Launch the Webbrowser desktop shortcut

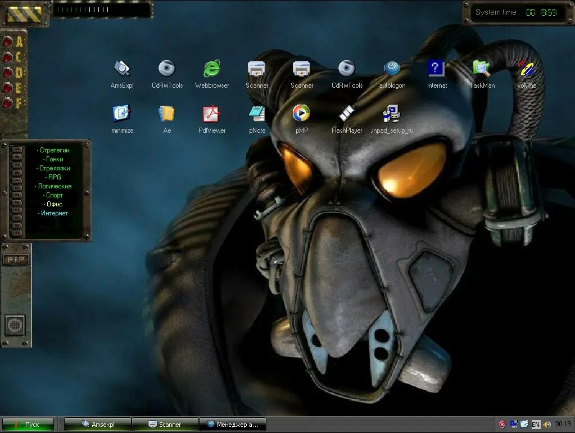pos(212,74)
